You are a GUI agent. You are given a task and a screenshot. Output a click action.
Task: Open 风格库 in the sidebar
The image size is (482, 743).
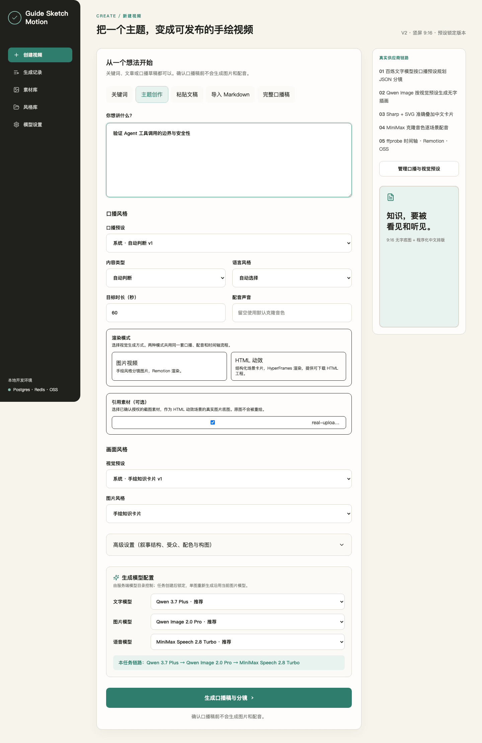coord(40,107)
